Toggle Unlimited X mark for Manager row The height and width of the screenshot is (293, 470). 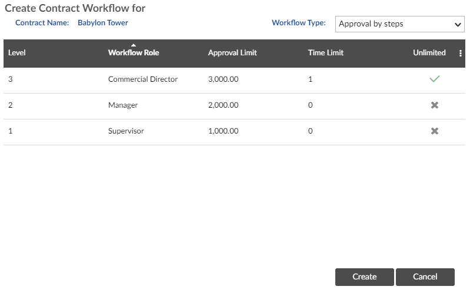(434, 105)
